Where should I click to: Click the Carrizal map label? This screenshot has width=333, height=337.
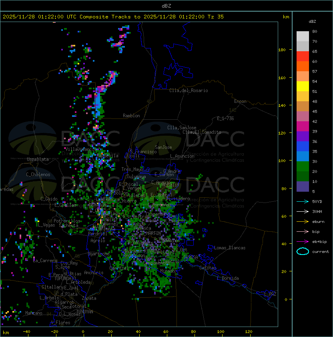[x=119, y=268]
